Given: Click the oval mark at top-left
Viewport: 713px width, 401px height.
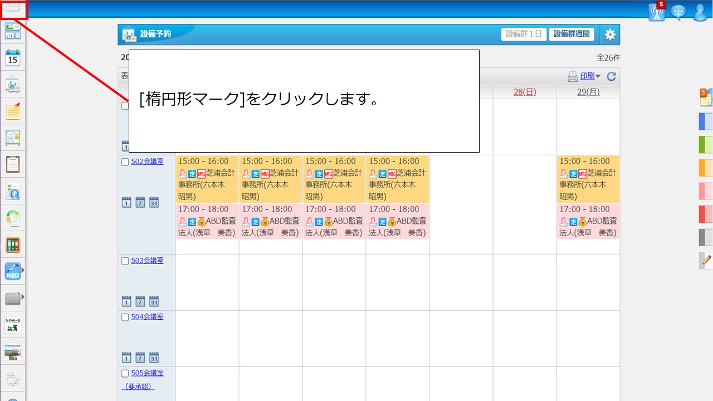Looking at the screenshot, I should (x=12, y=9).
